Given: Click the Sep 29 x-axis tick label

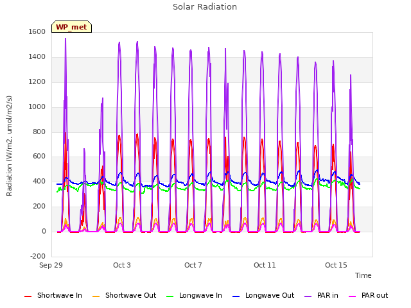Looking at the screenshot, I should coord(51,265).
